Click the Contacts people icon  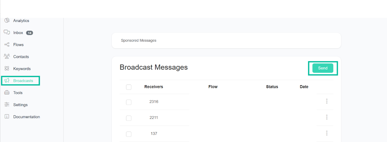[7, 57]
